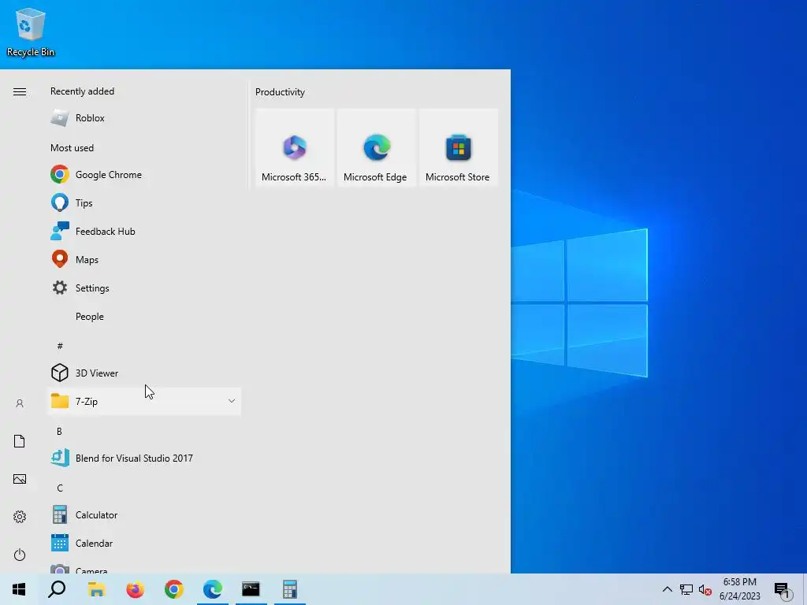807x605 pixels.
Task: Launch Calculator from the app list
Action: (x=143, y=515)
